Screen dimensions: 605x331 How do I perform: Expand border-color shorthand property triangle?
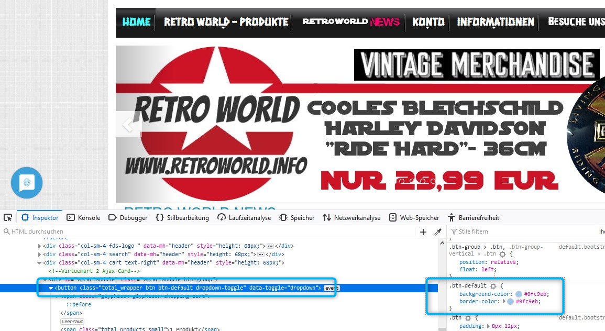point(504,302)
